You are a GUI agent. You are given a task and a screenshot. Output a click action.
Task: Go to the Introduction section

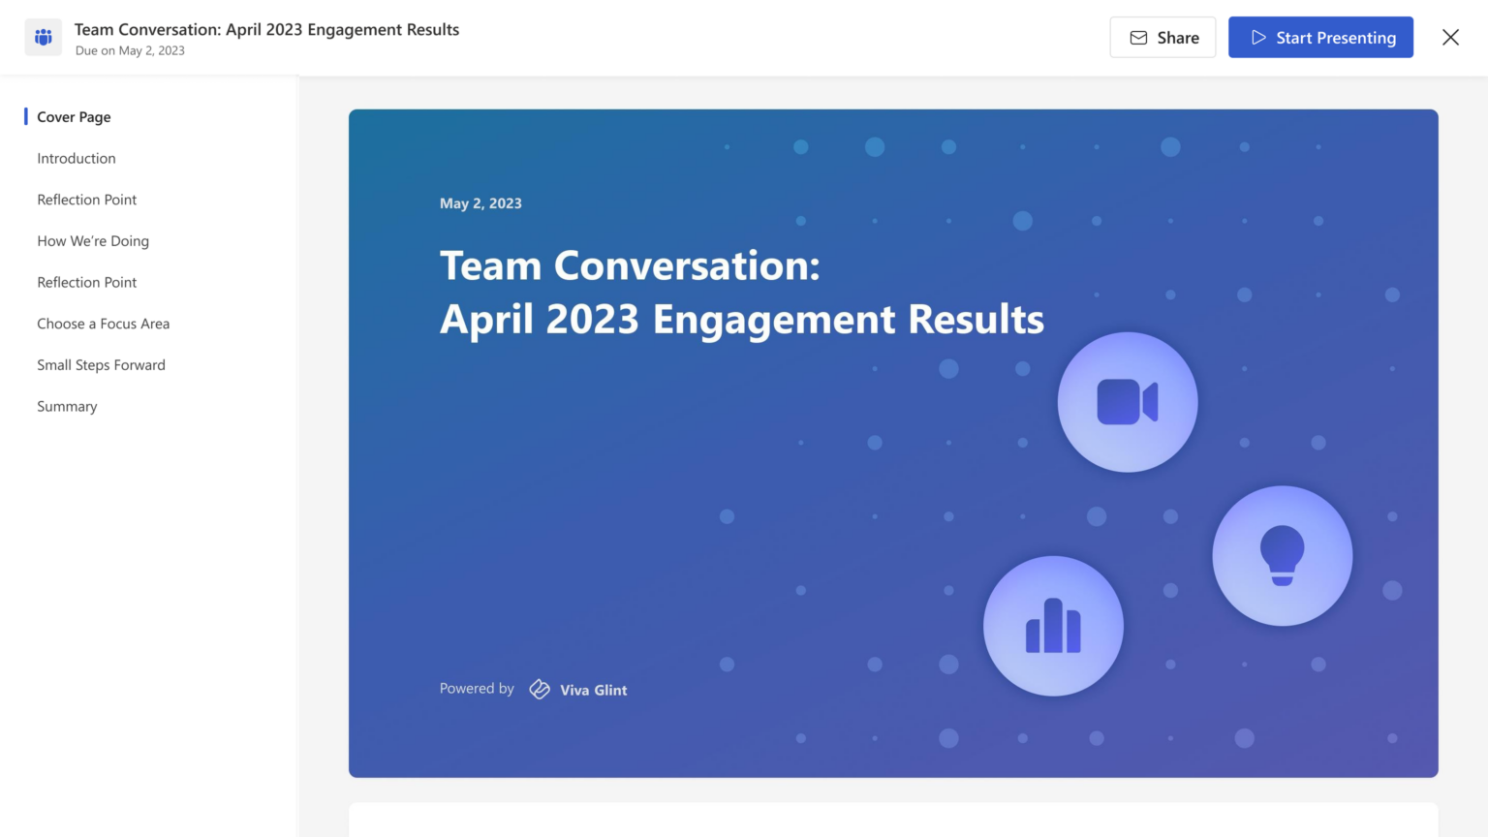point(77,159)
